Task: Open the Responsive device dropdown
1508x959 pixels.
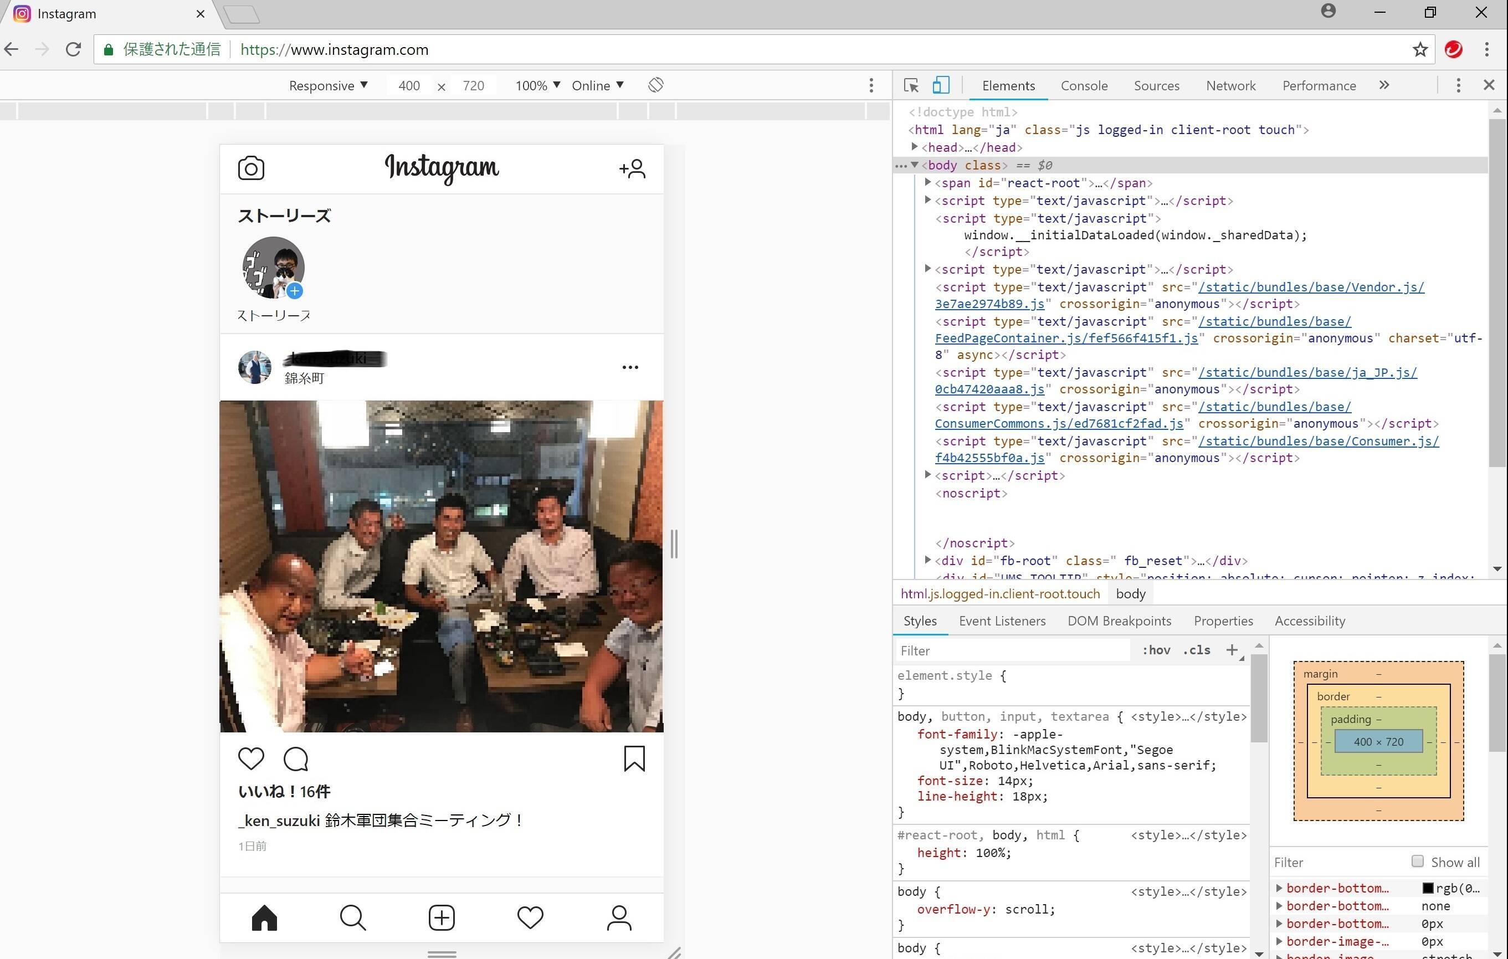Action: 328,85
